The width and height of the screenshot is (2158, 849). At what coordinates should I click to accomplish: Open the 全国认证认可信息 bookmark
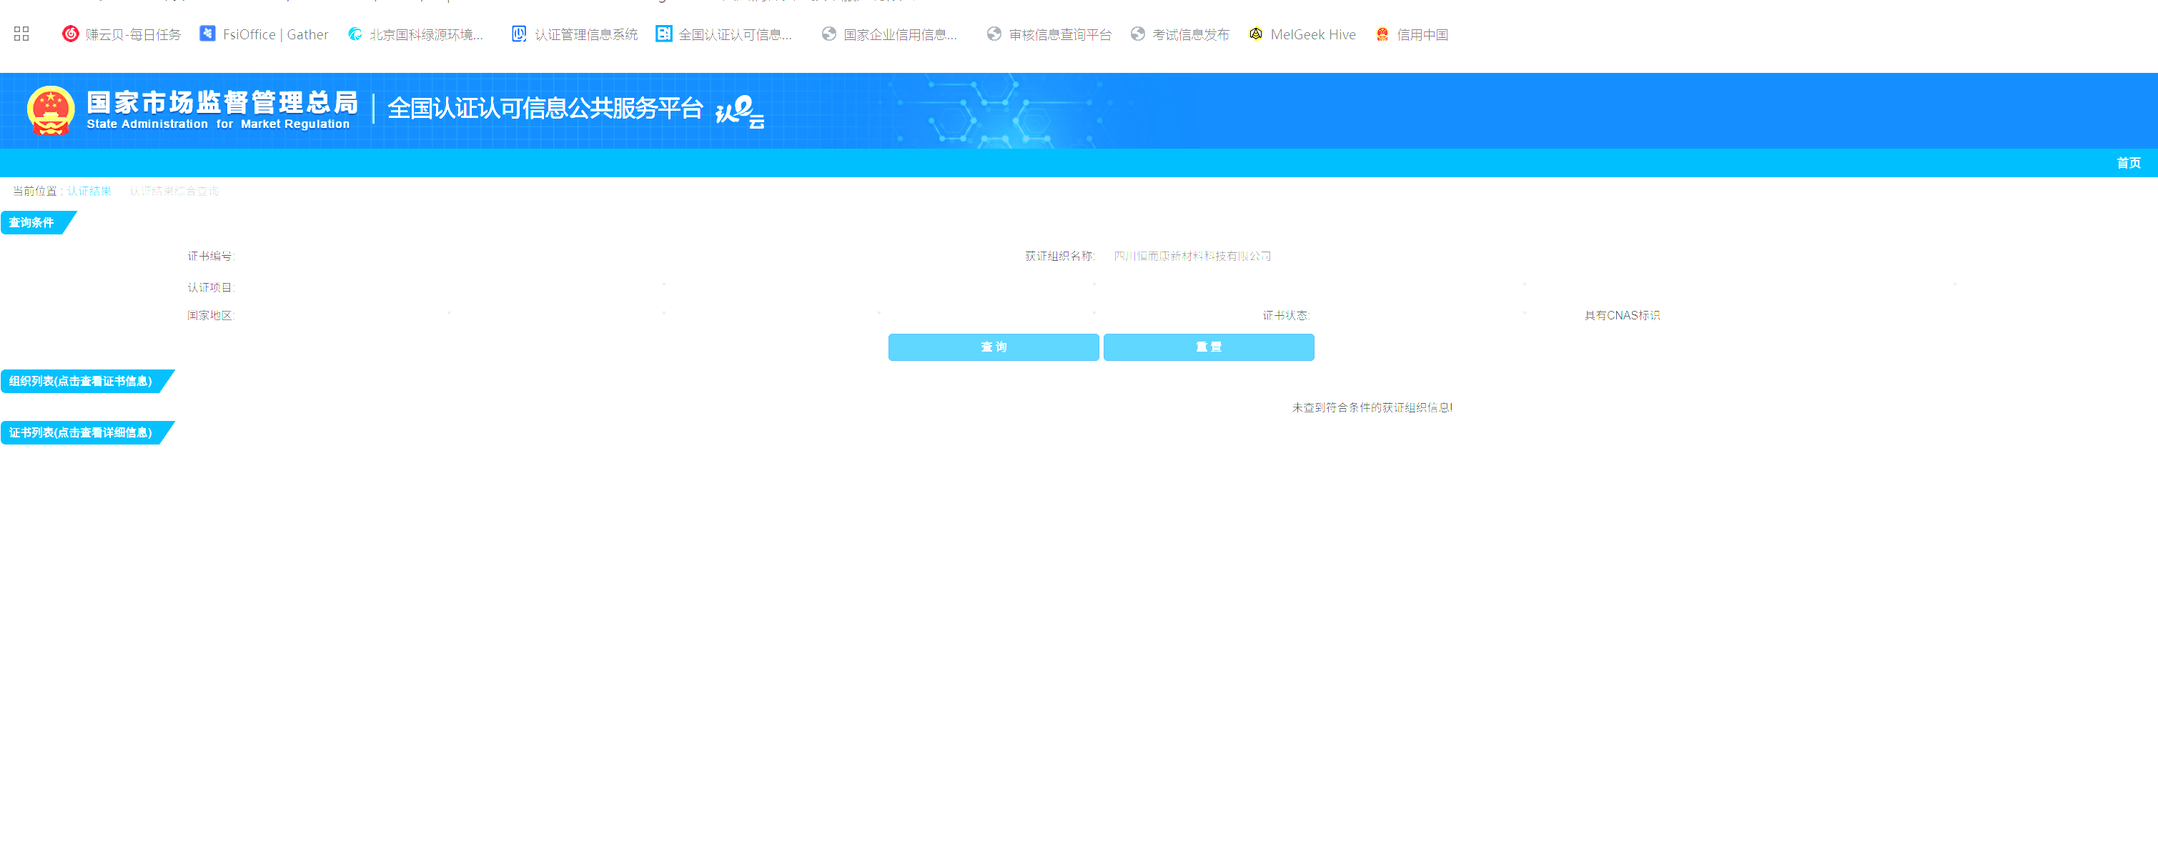[724, 34]
